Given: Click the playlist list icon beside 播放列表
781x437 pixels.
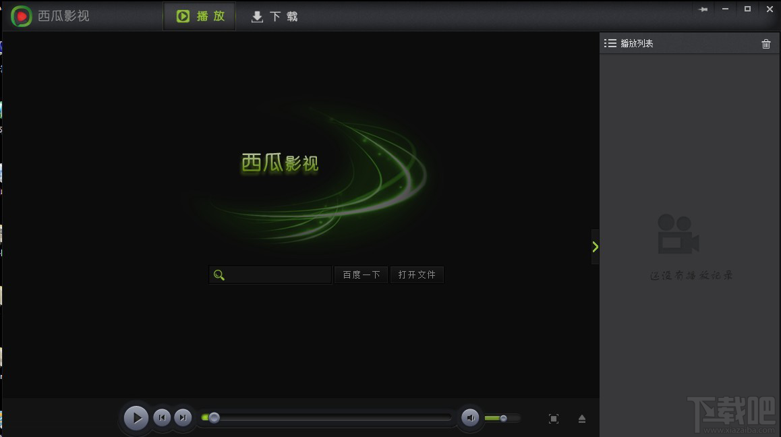Looking at the screenshot, I should pyautogui.click(x=611, y=43).
